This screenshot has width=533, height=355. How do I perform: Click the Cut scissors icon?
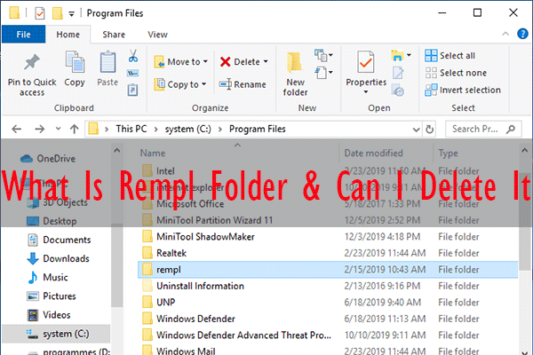pos(132,56)
